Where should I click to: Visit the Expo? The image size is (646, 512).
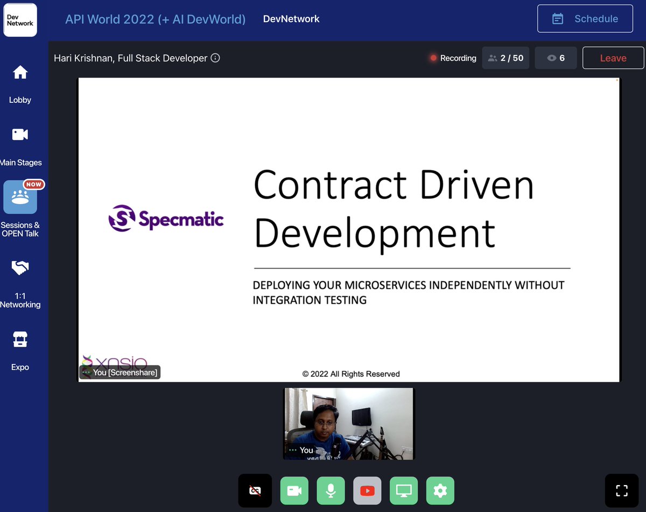click(20, 351)
